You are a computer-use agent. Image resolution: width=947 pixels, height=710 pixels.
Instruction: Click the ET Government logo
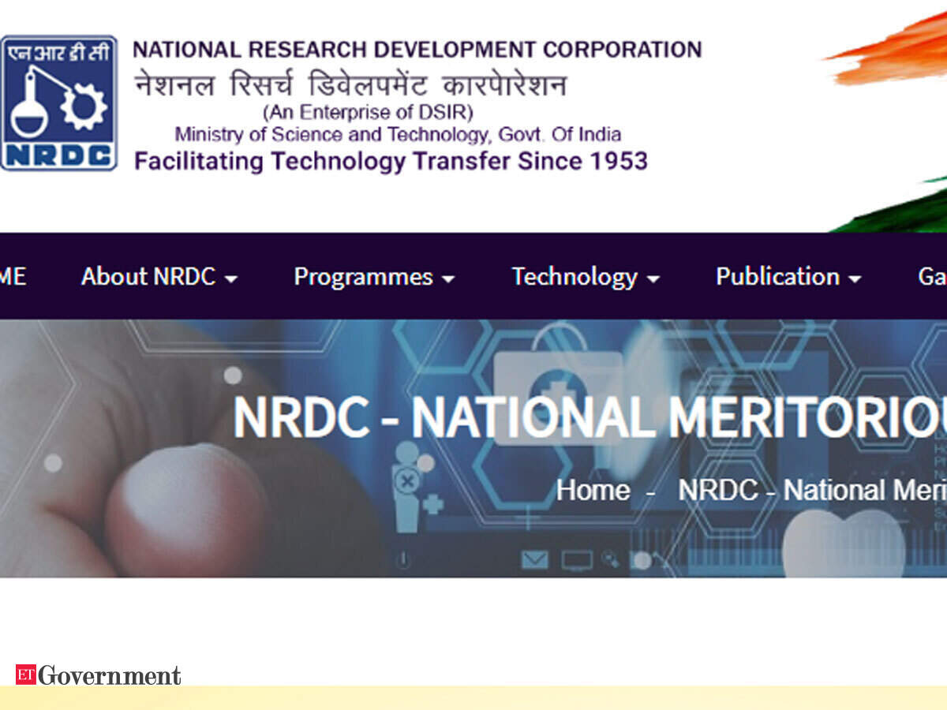(x=99, y=675)
